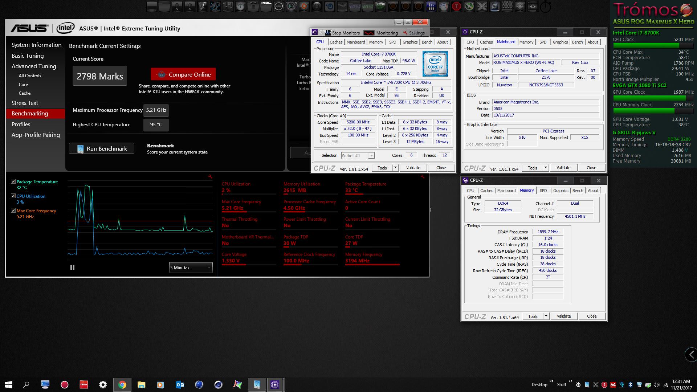Click the Compare Online button
Screen dimensions: 697x392
point(183,74)
